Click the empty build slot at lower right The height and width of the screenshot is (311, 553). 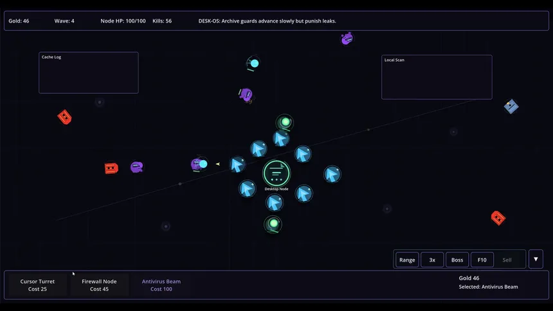tap(387, 209)
